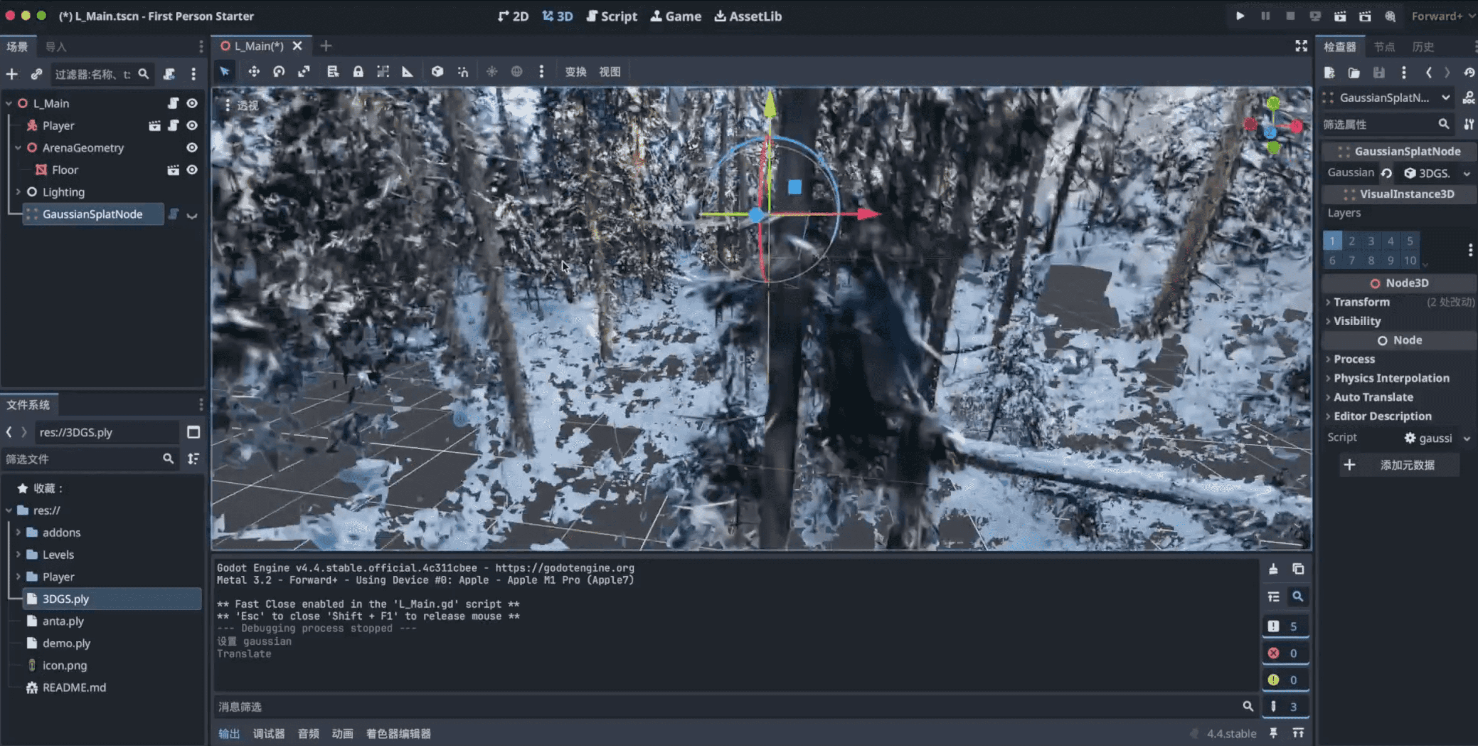
Task: Open the 调试器 bottom panel
Action: point(269,733)
